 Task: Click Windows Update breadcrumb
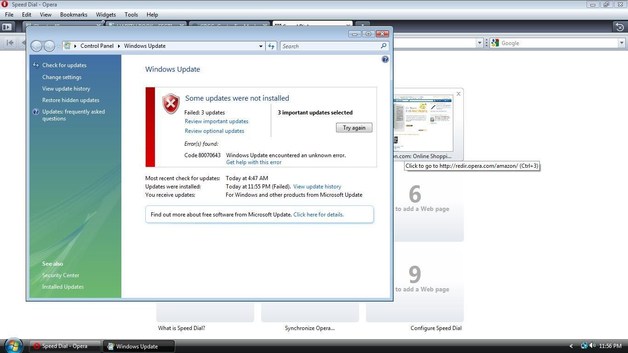(145, 46)
